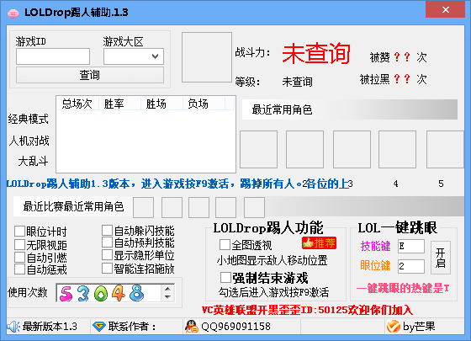Click the 小地图显示敌人移动位置 description

tap(273, 260)
